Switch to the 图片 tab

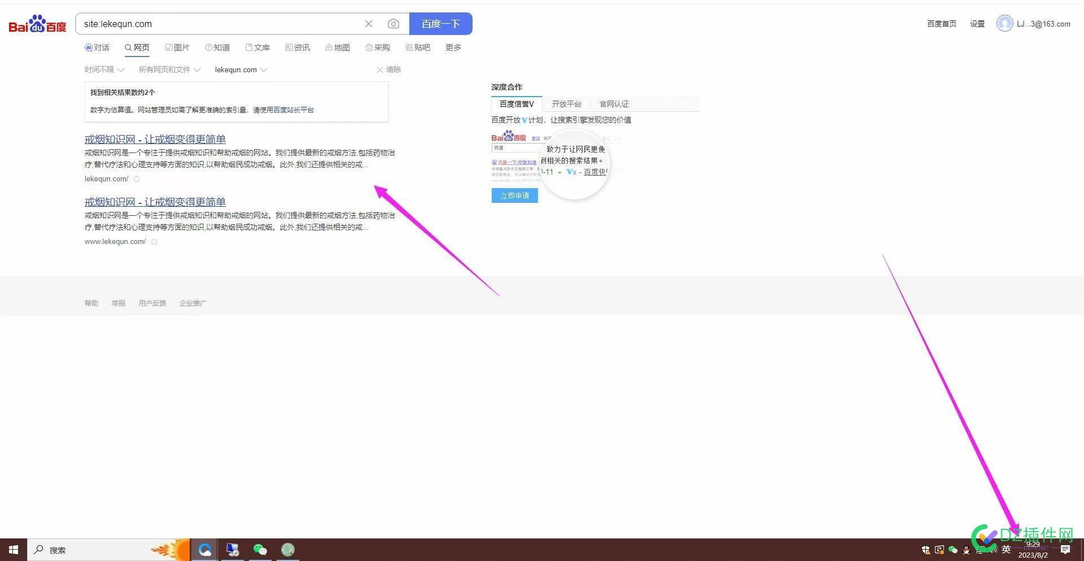click(177, 47)
